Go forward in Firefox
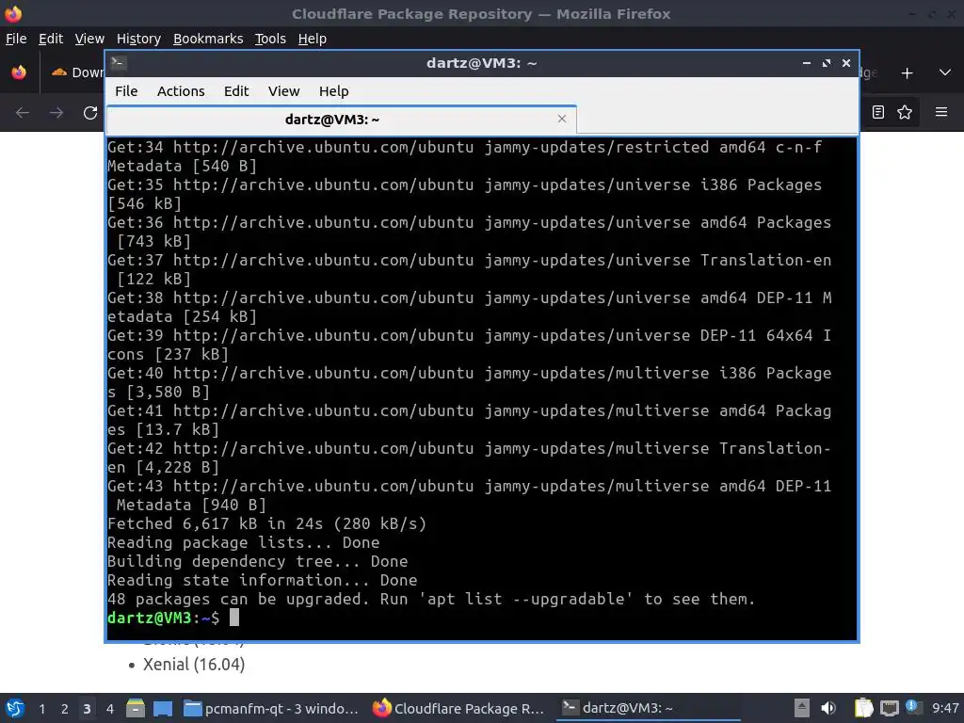 point(56,113)
